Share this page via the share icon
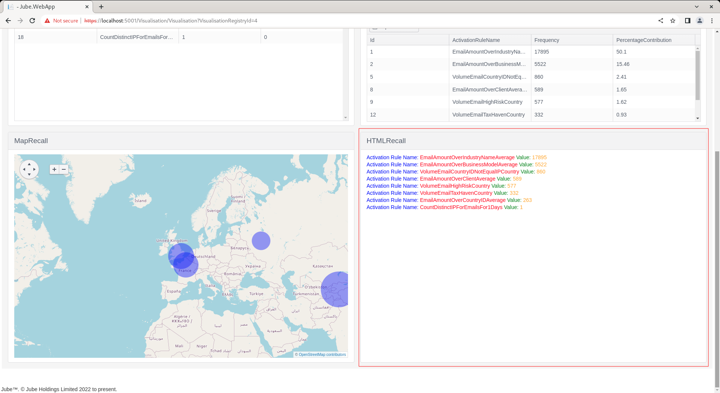 (x=661, y=21)
